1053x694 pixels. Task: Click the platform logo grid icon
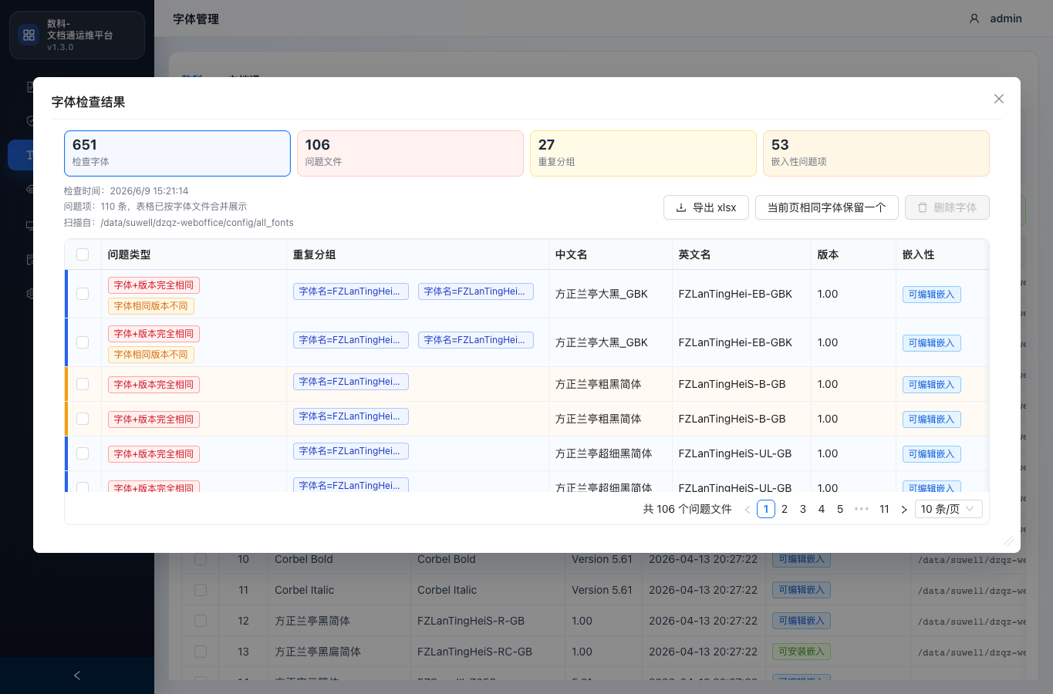[29, 35]
